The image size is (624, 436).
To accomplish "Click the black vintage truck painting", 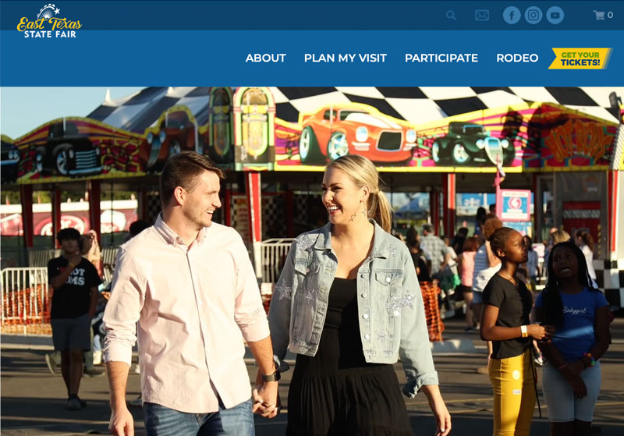I will [x=69, y=152].
